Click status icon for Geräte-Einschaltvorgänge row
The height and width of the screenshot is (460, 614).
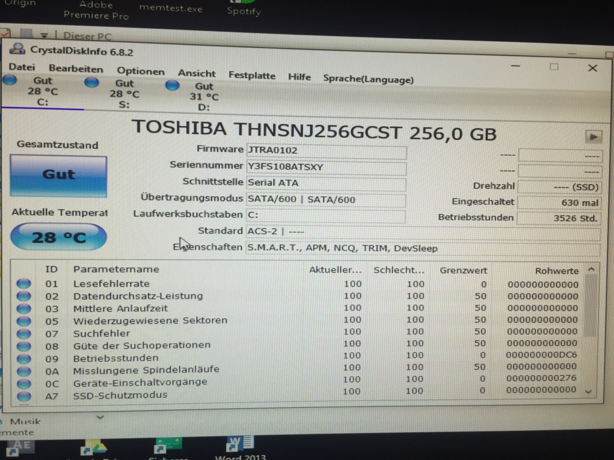(x=24, y=383)
